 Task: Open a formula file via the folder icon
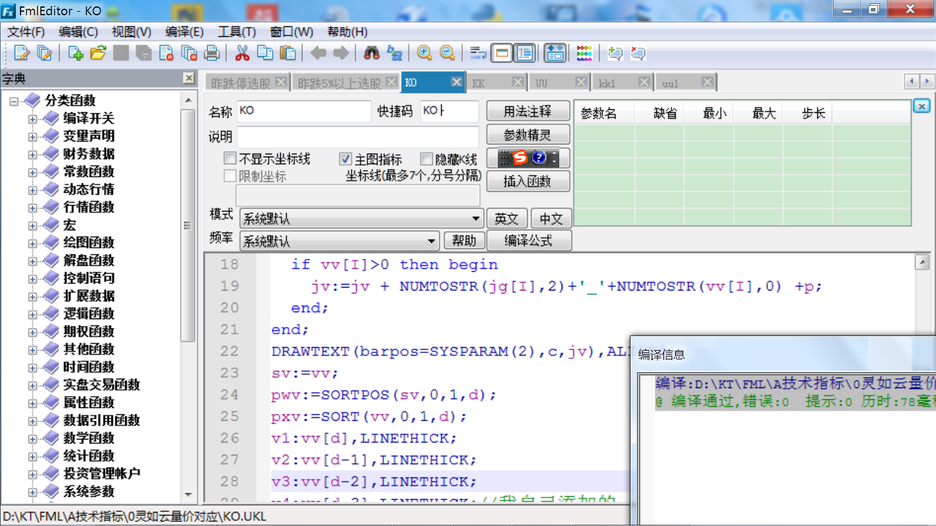(97, 53)
